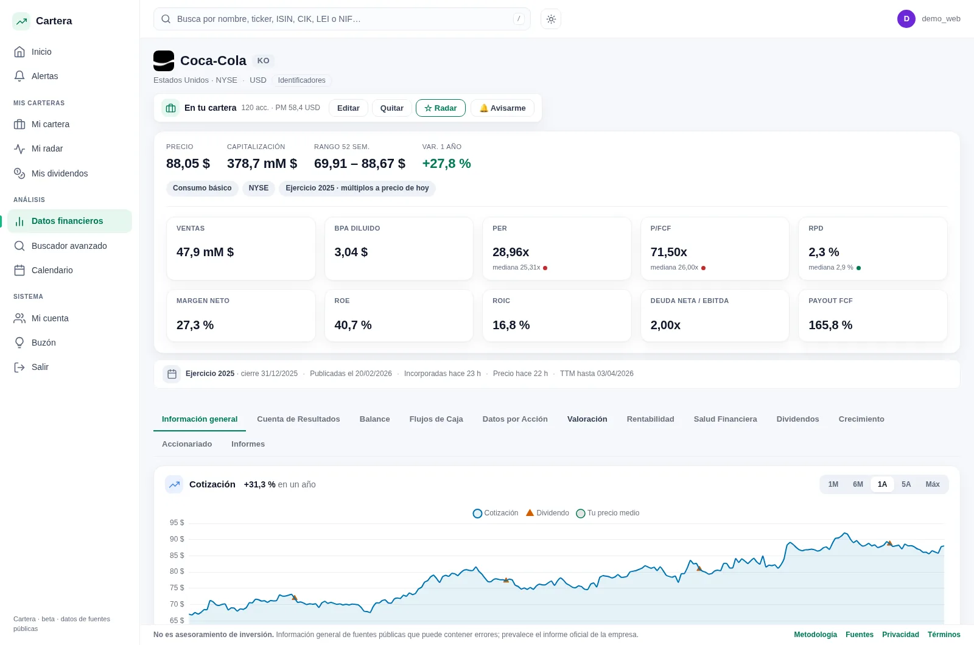Click the Quitar button
Viewport: 974px width, 645px height.
point(392,108)
